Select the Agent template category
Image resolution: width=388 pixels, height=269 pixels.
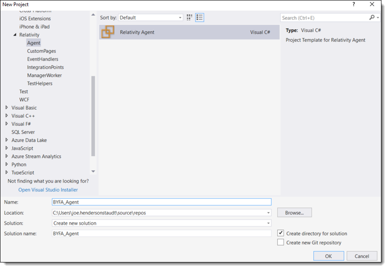point(34,43)
